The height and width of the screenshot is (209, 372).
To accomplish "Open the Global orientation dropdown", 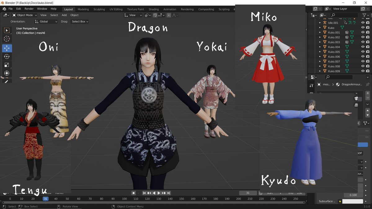I will pyautogui.click(x=46, y=22).
